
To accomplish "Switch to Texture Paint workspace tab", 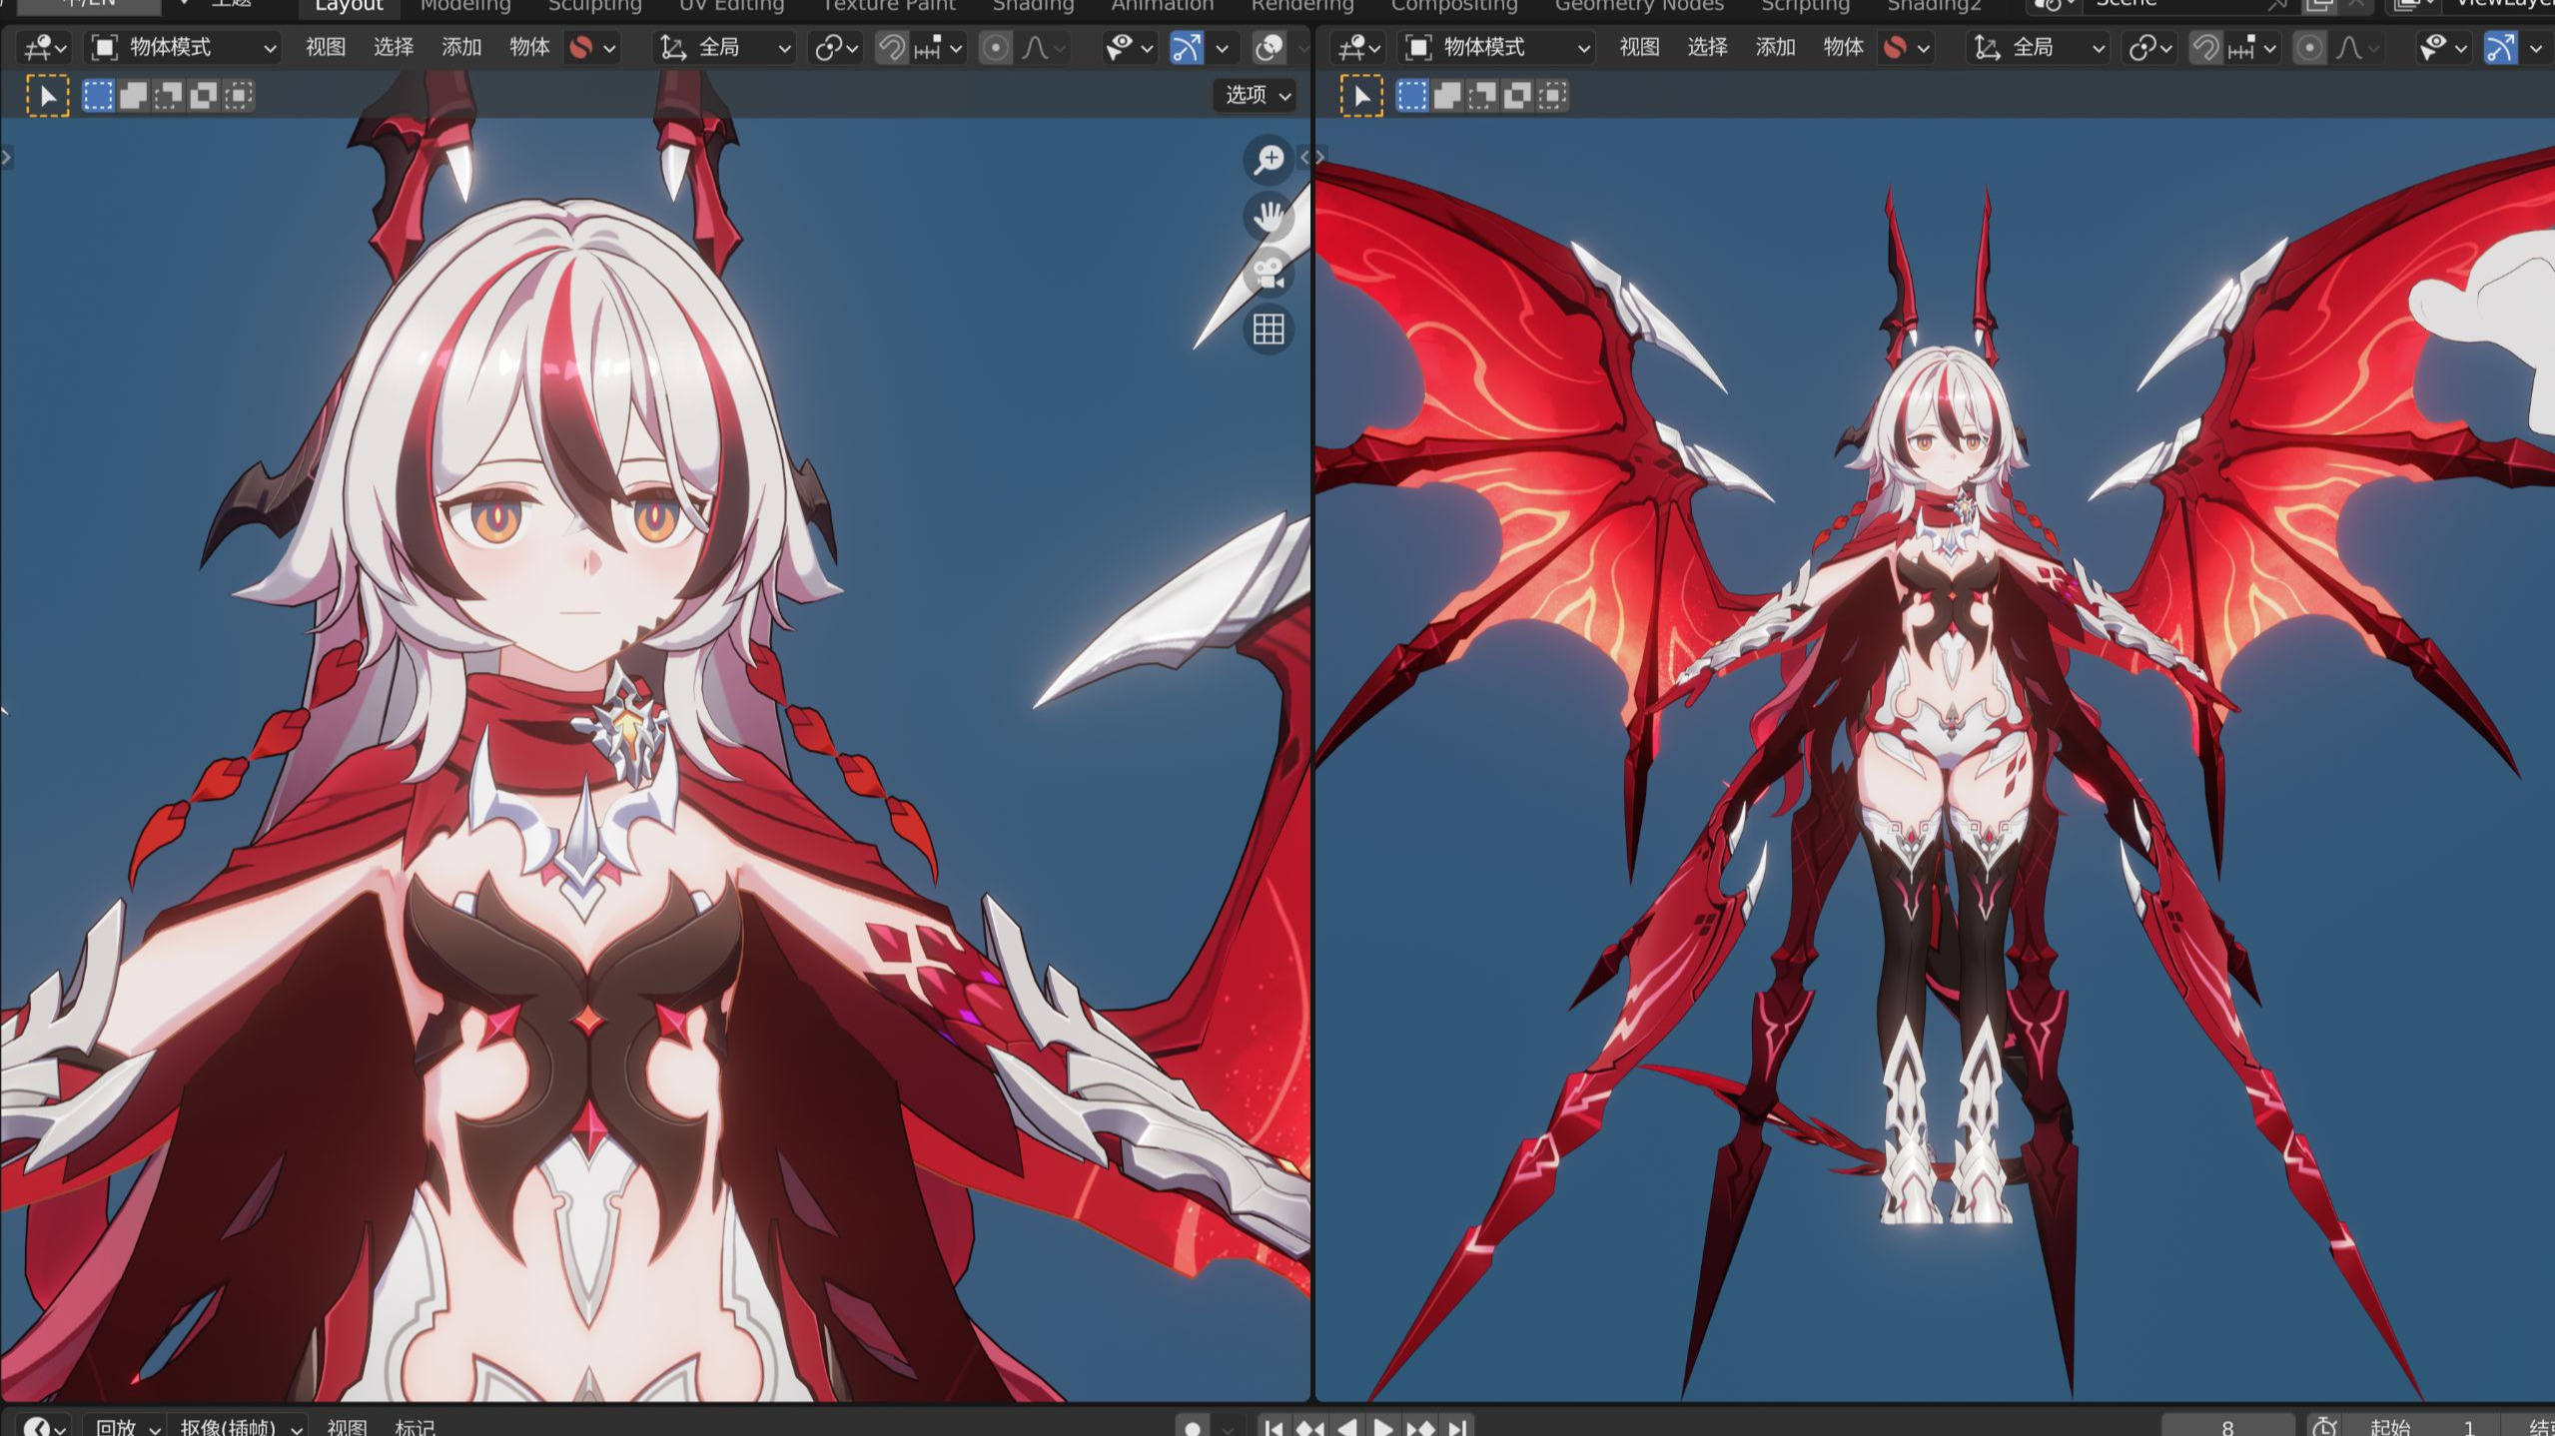I will [x=888, y=6].
